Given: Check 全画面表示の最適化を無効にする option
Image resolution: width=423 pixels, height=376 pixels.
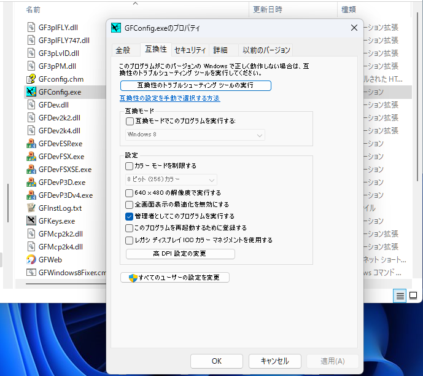Looking at the screenshot, I should coord(129,205).
